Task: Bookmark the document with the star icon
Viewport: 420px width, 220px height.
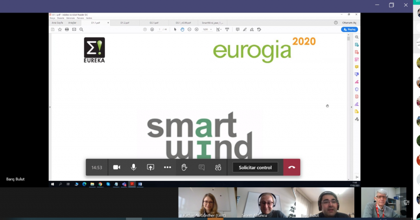Action: [60, 29]
